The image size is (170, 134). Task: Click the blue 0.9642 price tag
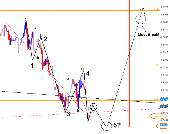point(165,125)
